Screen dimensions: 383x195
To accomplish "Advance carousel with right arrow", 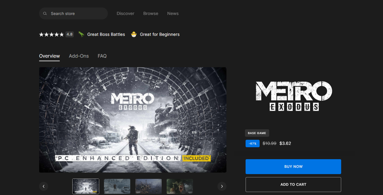I will pos(222,186).
